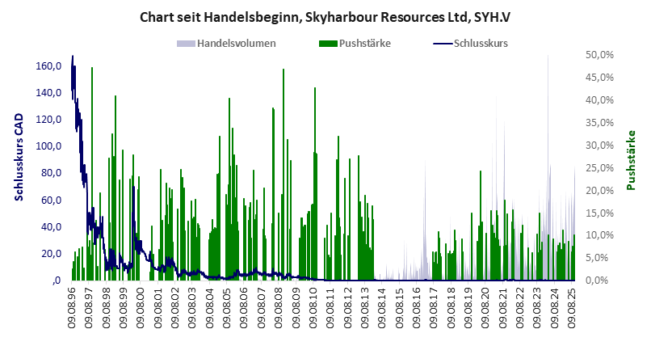Select the Schlusskurs legend label text
Screen dimensions: 651x346
(x=480, y=43)
